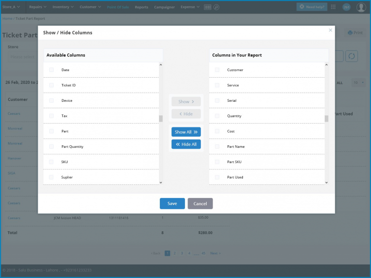Check the Date column checkbox
This screenshot has width=371, height=278.
pyautogui.click(x=52, y=70)
